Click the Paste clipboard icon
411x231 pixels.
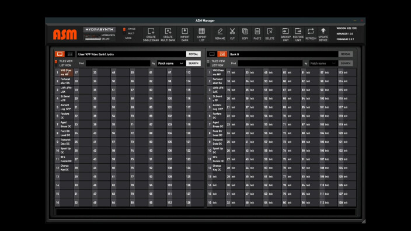click(x=257, y=34)
